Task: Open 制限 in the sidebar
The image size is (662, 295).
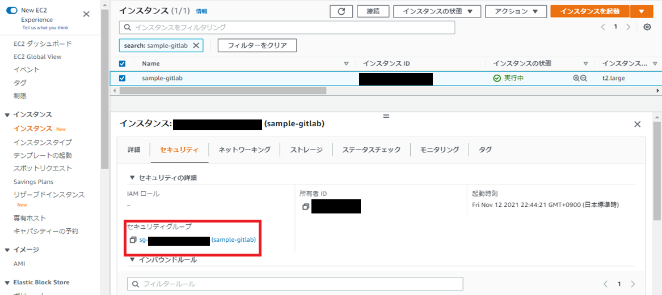Action: pos(20,96)
